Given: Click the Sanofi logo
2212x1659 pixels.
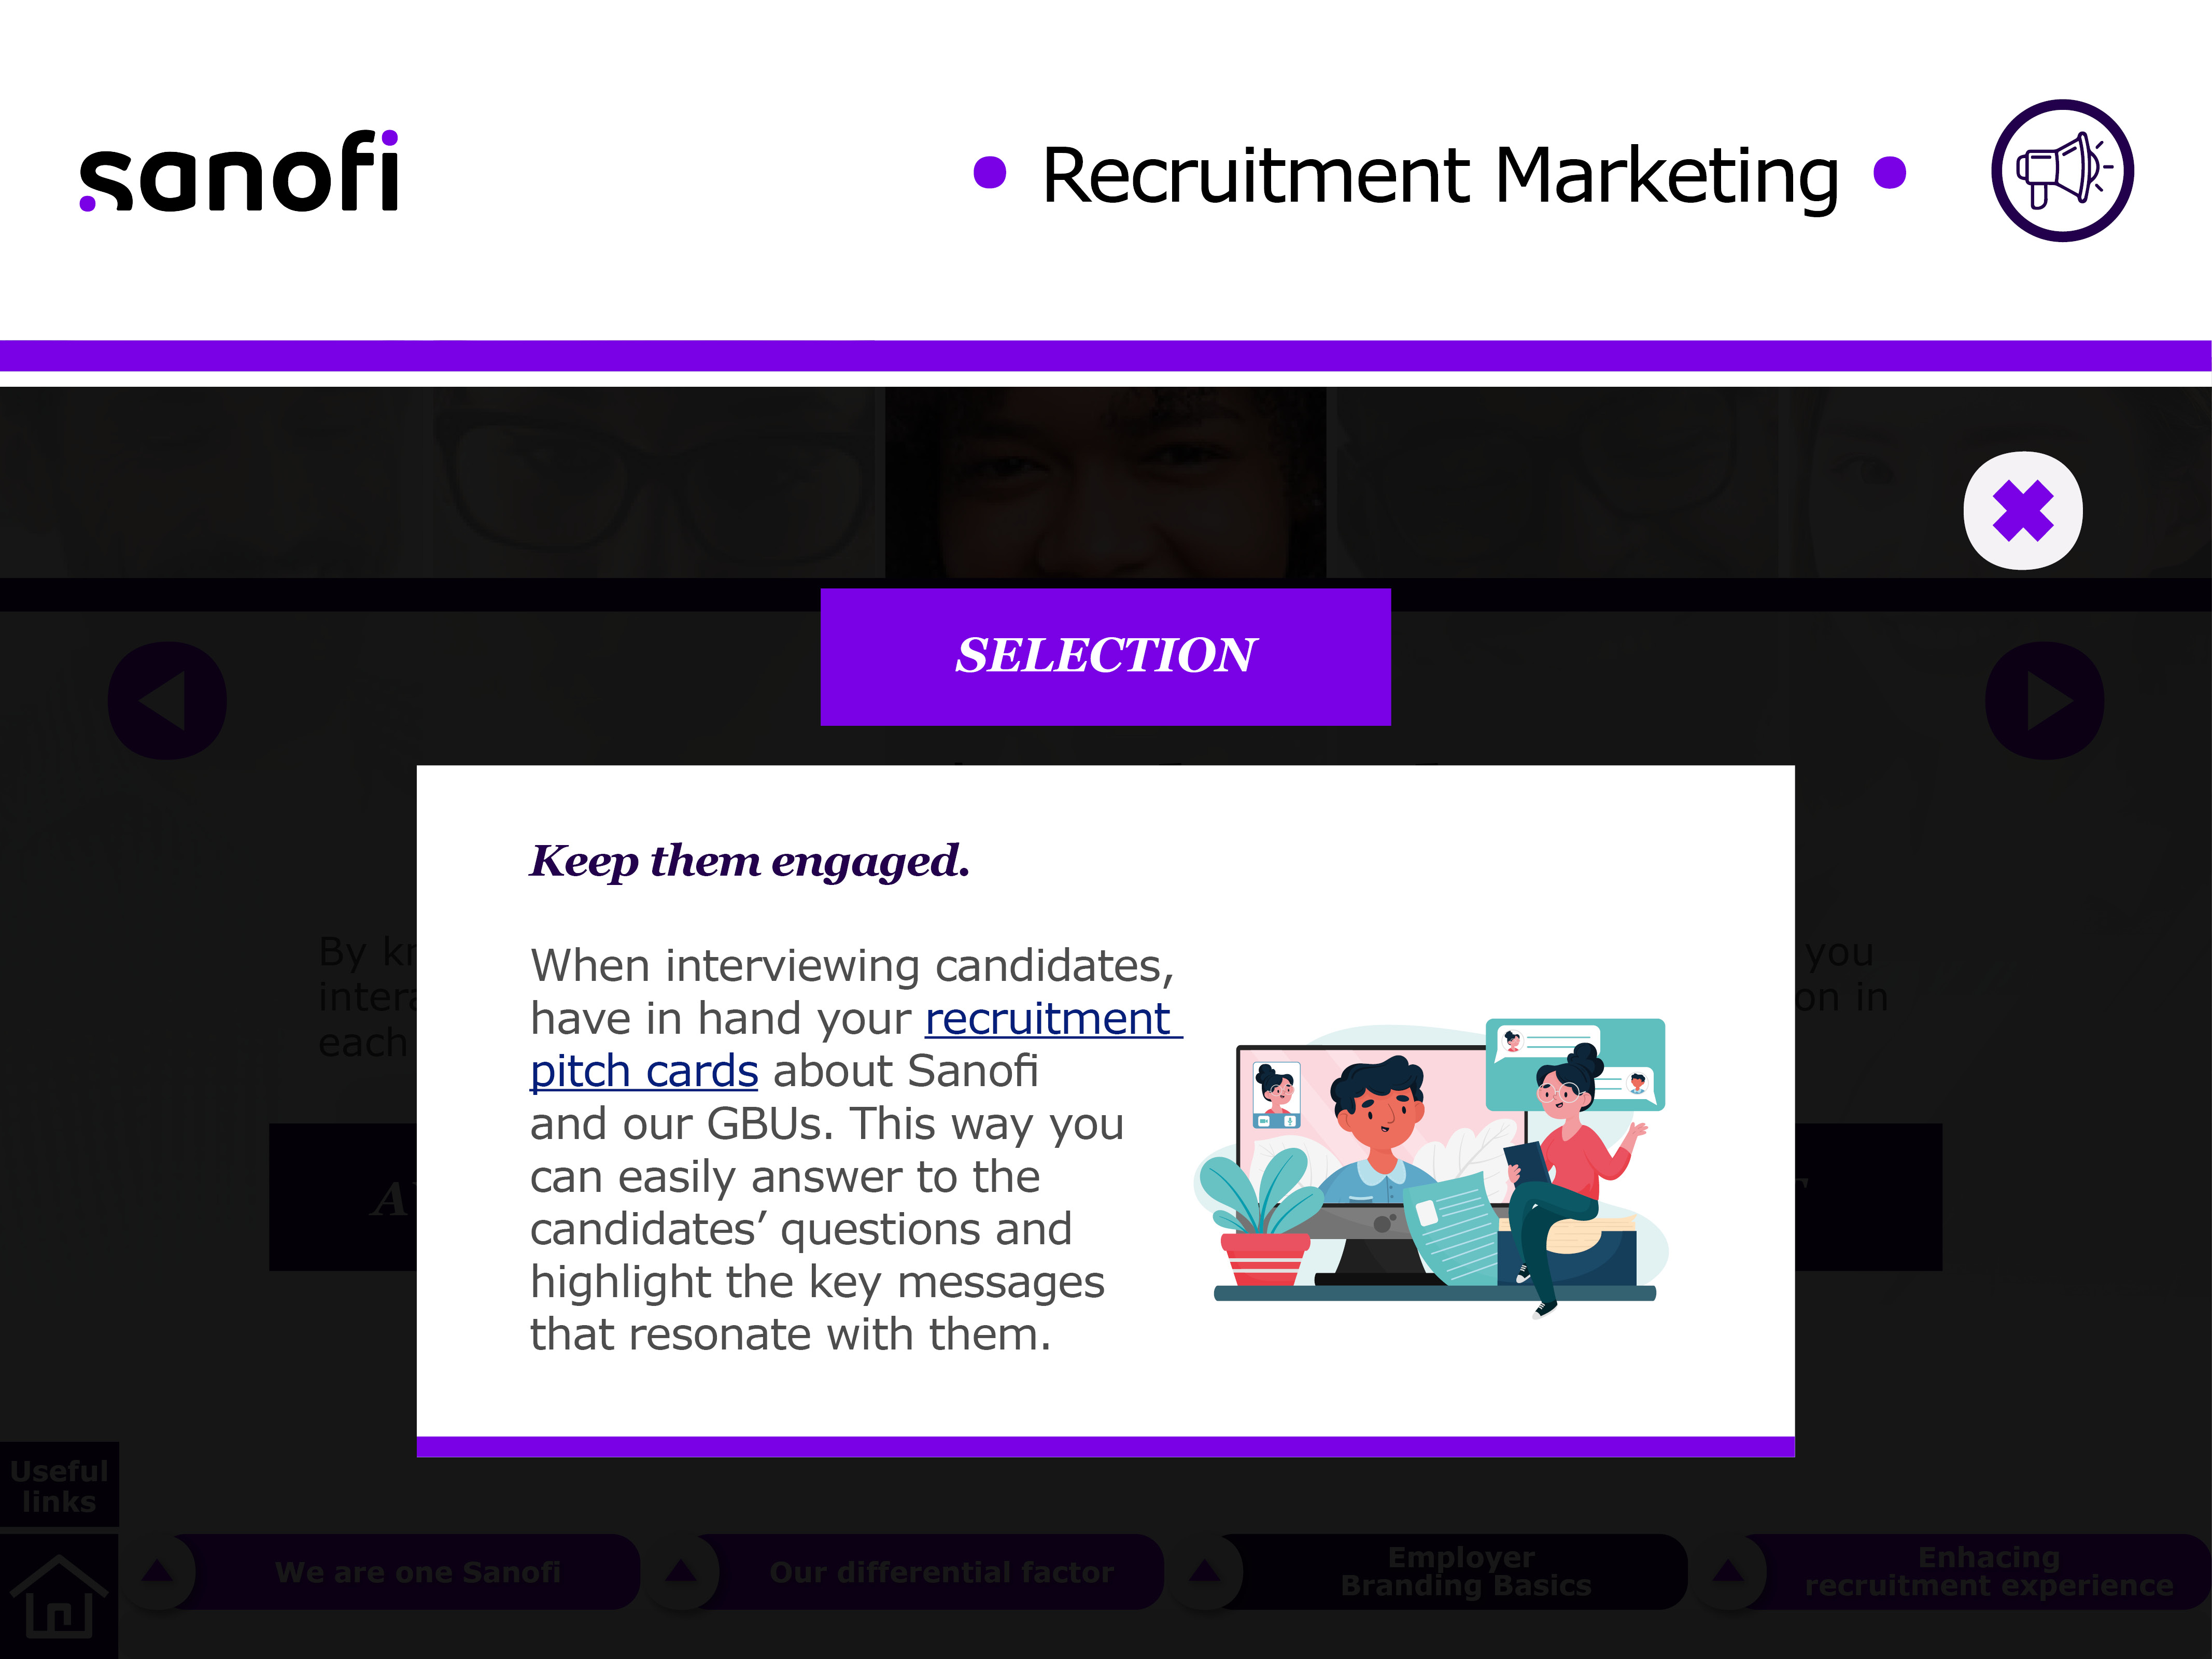Looking at the screenshot, I should (x=240, y=172).
